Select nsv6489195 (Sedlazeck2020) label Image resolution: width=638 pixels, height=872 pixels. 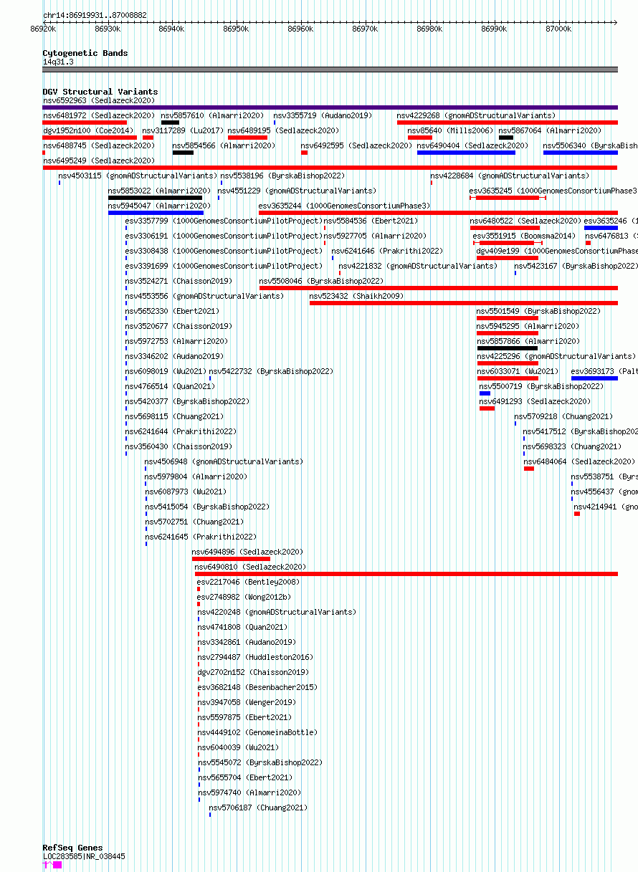(x=283, y=130)
